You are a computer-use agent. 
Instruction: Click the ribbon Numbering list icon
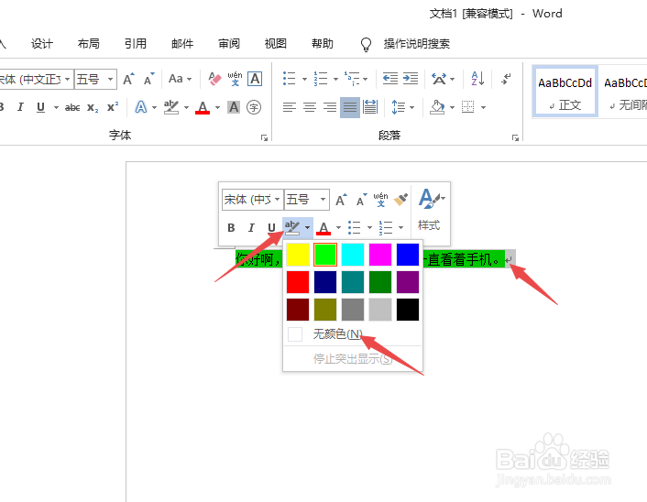pos(321,79)
